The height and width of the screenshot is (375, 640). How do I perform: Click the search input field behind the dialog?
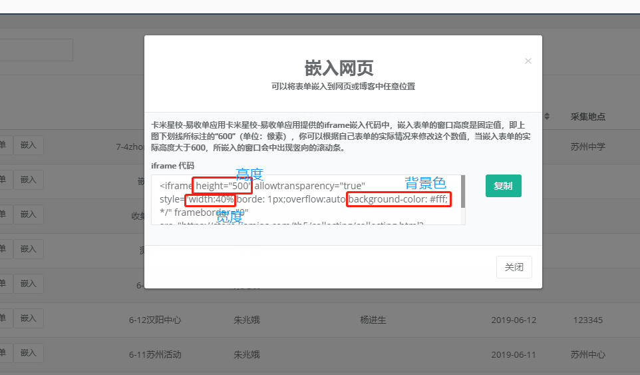pyautogui.click(x=36, y=50)
